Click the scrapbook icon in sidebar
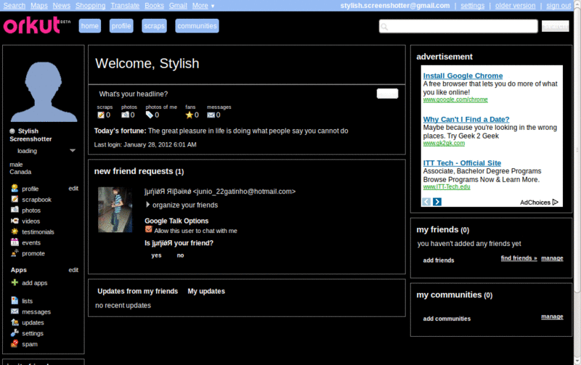 point(15,199)
